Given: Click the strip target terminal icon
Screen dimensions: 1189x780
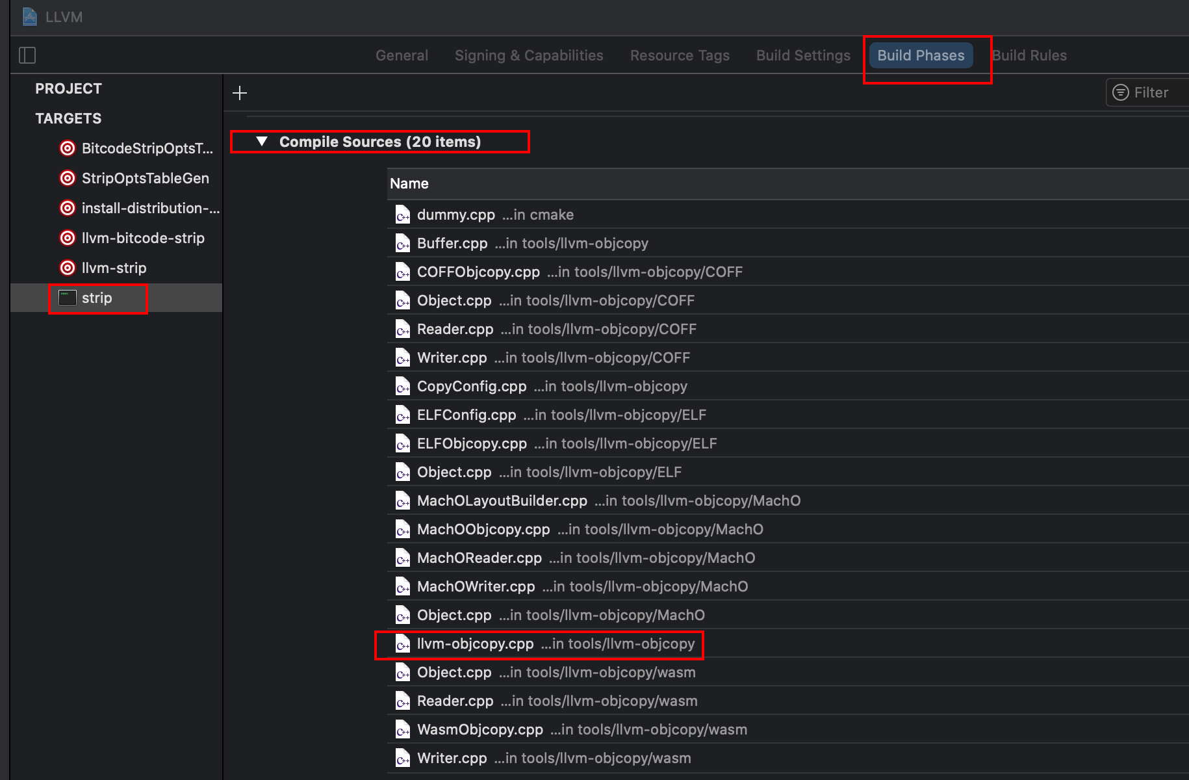Looking at the screenshot, I should (68, 298).
